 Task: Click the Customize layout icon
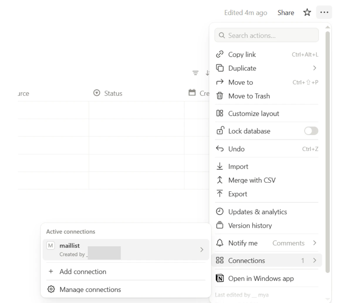click(x=220, y=113)
